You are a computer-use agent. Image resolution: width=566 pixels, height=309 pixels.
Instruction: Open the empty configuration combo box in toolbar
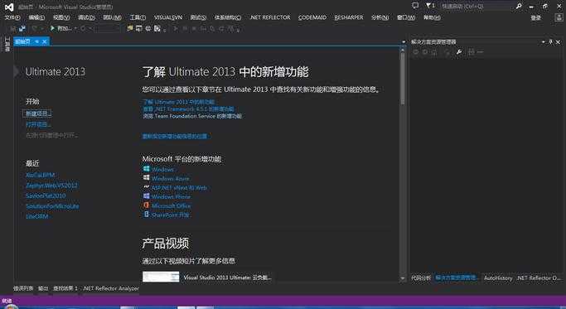point(107,28)
